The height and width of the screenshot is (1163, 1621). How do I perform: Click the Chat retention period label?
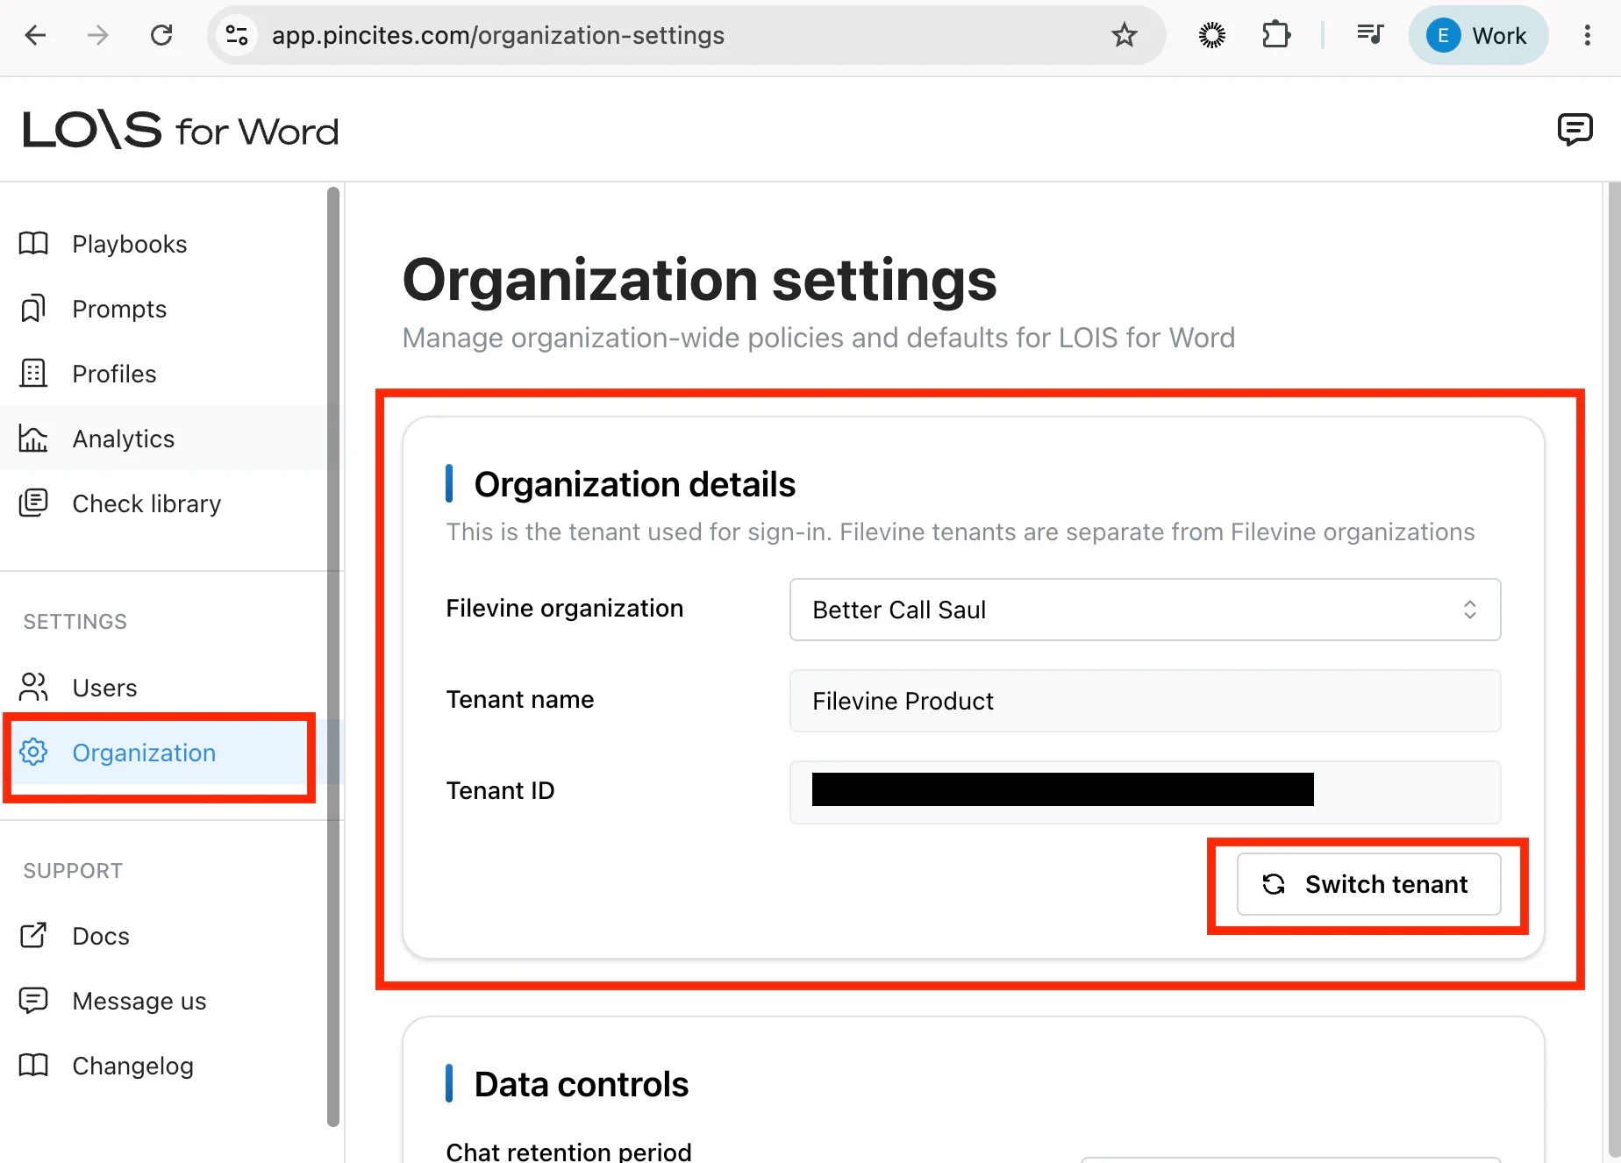point(568,1152)
